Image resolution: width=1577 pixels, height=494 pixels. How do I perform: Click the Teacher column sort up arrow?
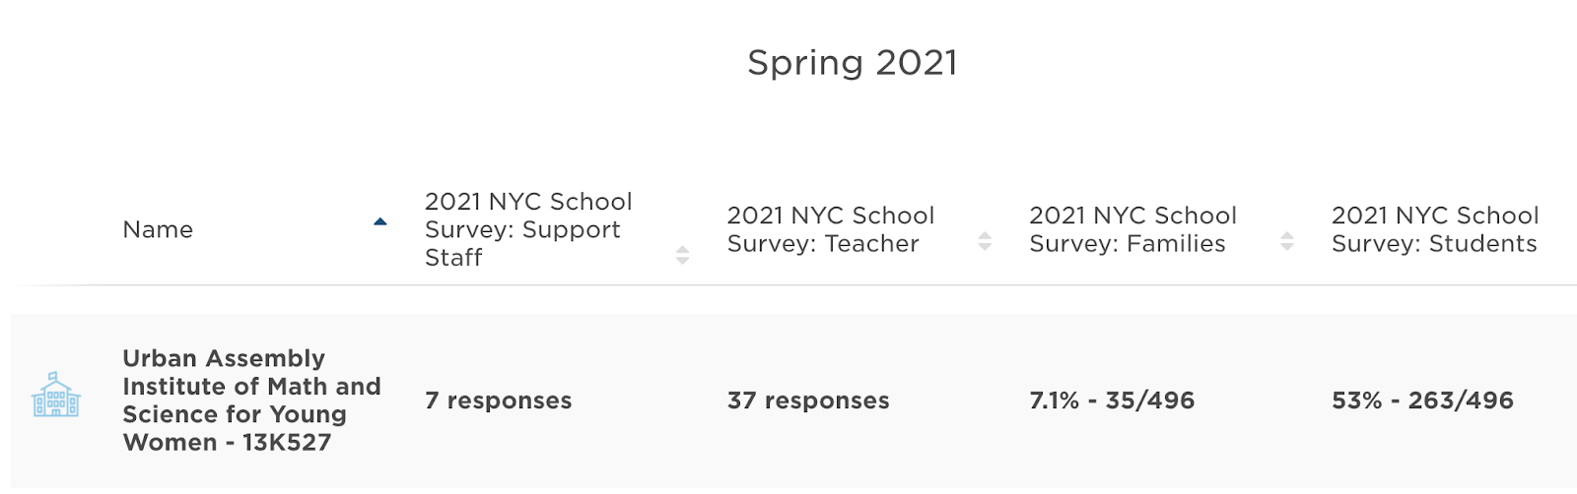(985, 236)
